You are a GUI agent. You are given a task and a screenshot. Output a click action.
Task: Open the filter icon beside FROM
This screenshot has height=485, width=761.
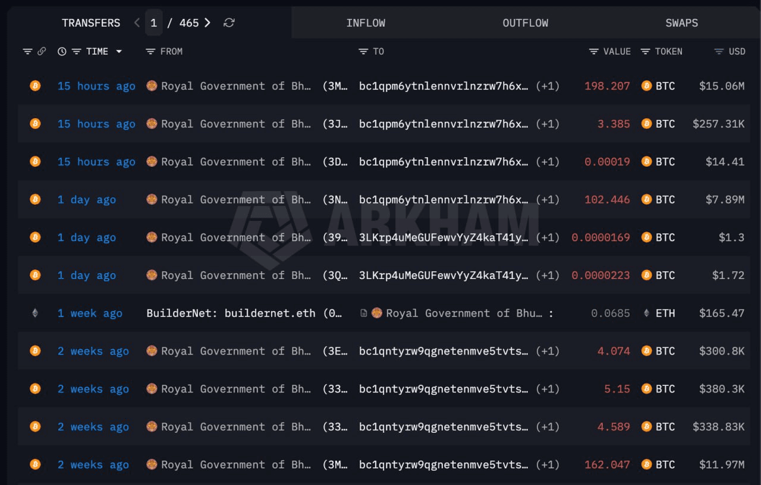tap(150, 52)
